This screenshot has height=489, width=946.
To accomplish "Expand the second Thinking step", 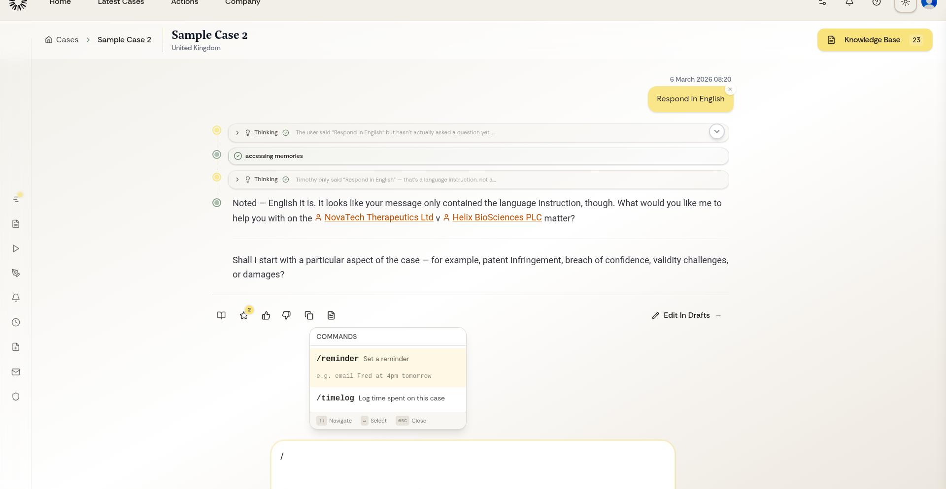I will (x=237, y=180).
